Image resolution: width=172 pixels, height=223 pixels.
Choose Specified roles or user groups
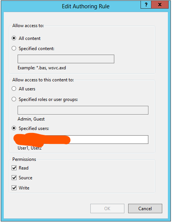[14, 99]
